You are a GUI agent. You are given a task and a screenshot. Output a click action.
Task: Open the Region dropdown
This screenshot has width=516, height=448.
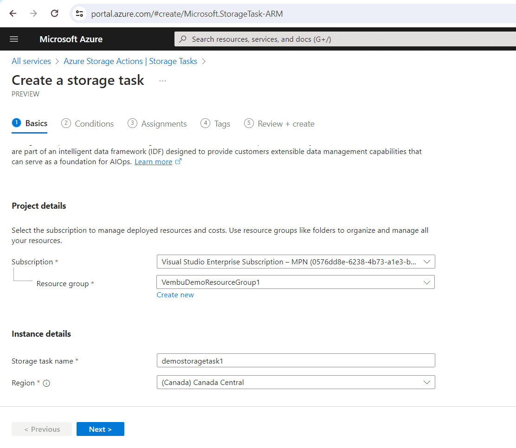coord(296,382)
